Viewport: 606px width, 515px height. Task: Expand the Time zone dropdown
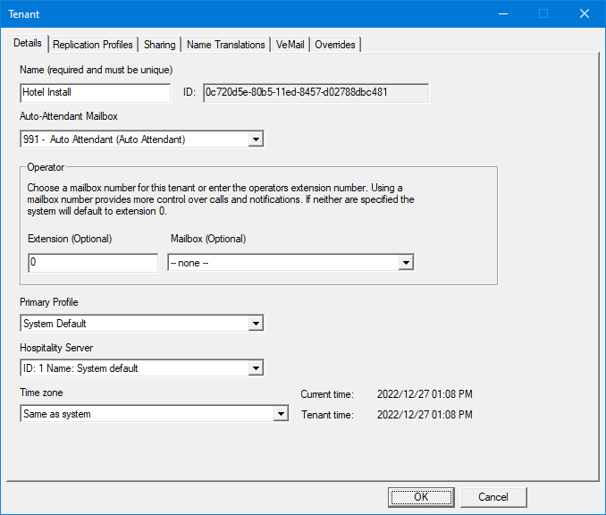tap(281, 414)
